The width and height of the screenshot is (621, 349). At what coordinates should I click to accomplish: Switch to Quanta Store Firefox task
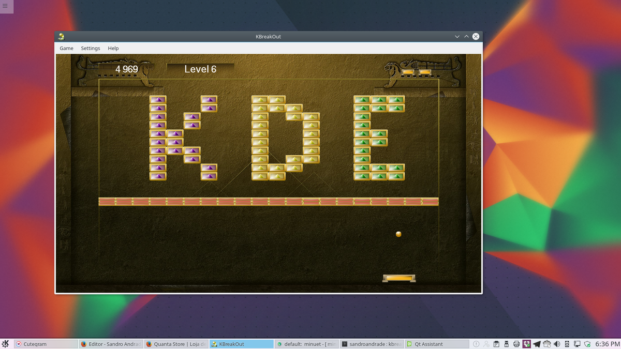tap(176, 344)
